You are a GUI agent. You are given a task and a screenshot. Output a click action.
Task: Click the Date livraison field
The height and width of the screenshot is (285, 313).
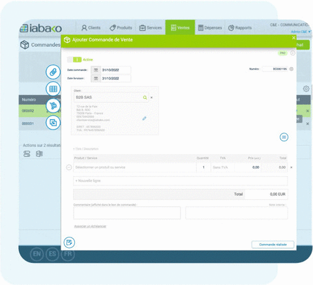[116, 79]
